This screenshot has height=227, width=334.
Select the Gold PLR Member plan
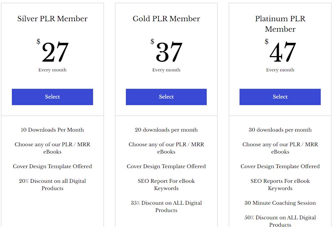[x=166, y=97]
